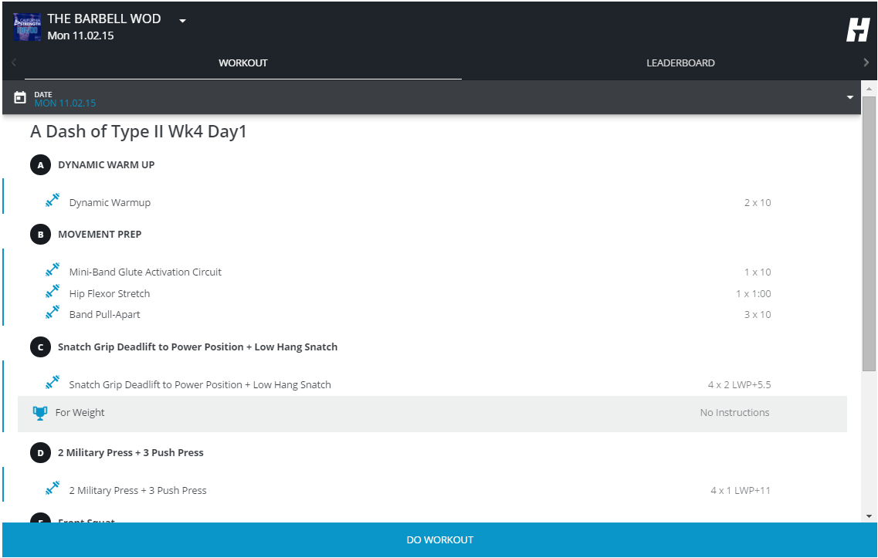Click the 4 x 2 LWP+5.5 prescription

(x=739, y=385)
